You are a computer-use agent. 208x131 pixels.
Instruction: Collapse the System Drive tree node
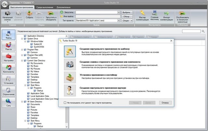[22, 39]
